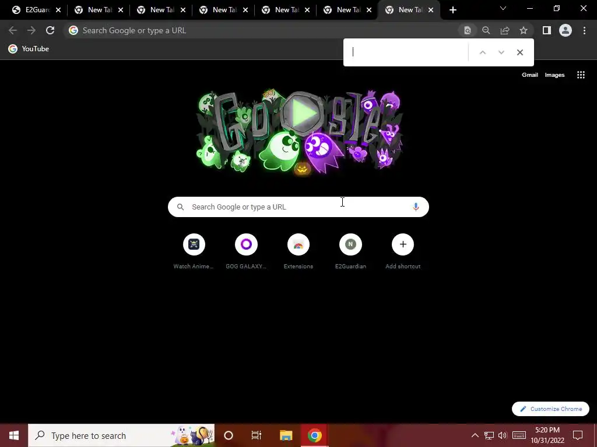The width and height of the screenshot is (597, 447).
Task: Reload the current page
Action: point(50,30)
